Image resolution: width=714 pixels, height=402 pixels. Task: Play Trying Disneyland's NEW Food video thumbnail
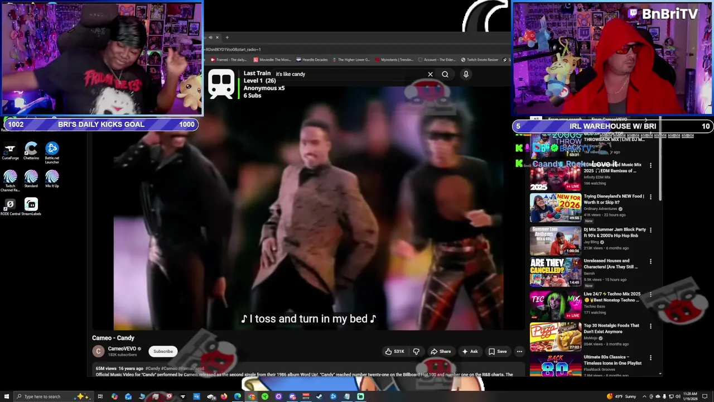coord(555,208)
